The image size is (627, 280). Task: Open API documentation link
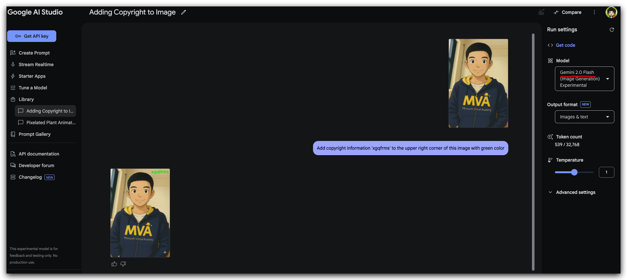click(x=39, y=154)
